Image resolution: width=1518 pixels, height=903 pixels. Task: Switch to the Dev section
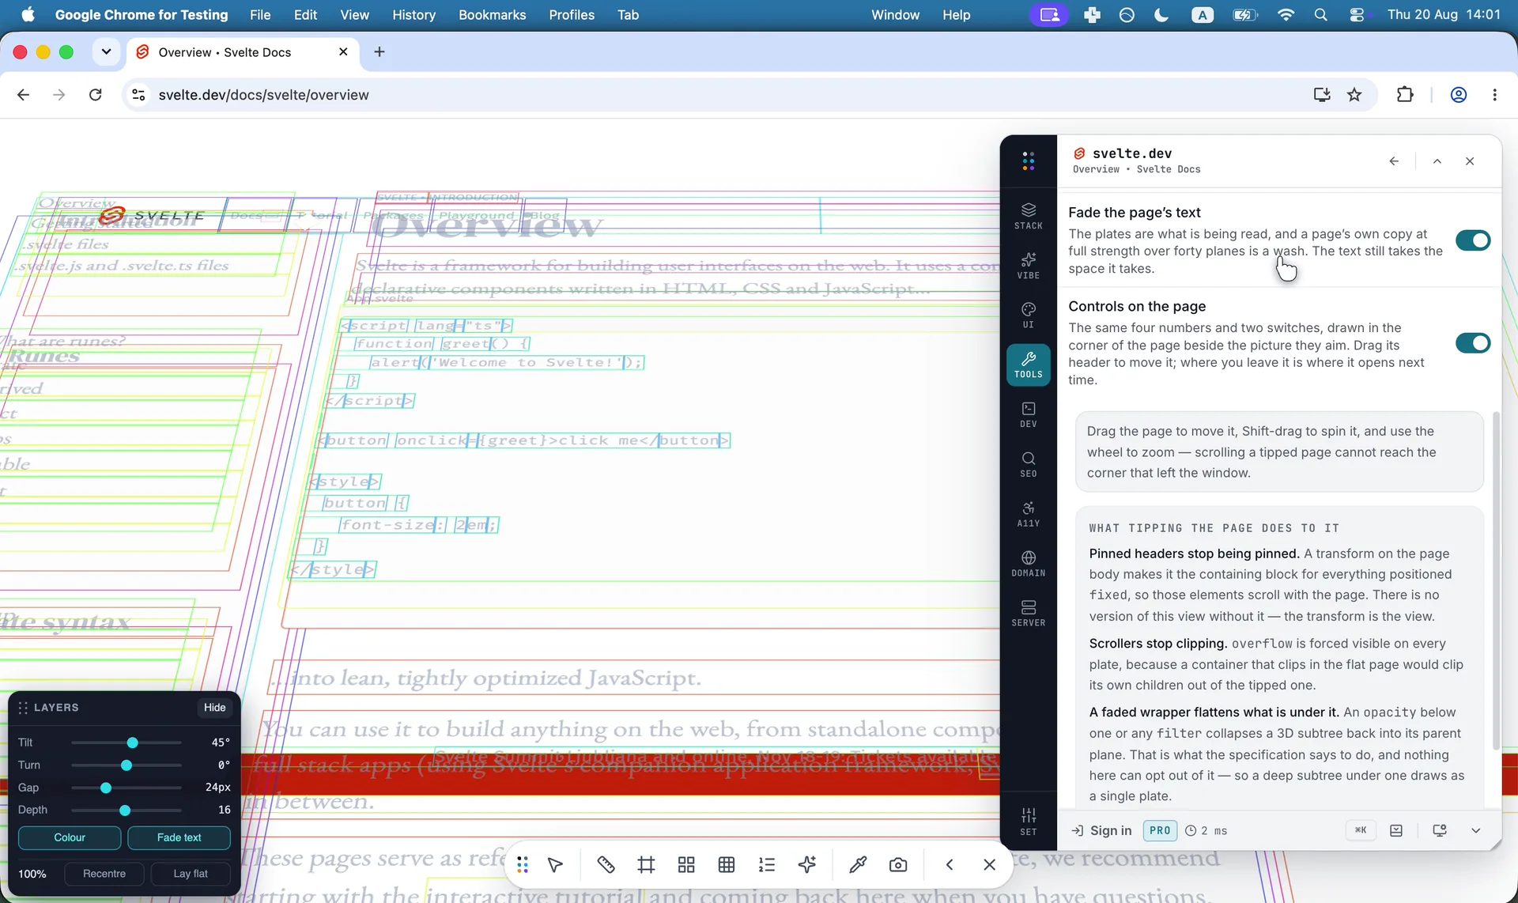pos(1028,414)
